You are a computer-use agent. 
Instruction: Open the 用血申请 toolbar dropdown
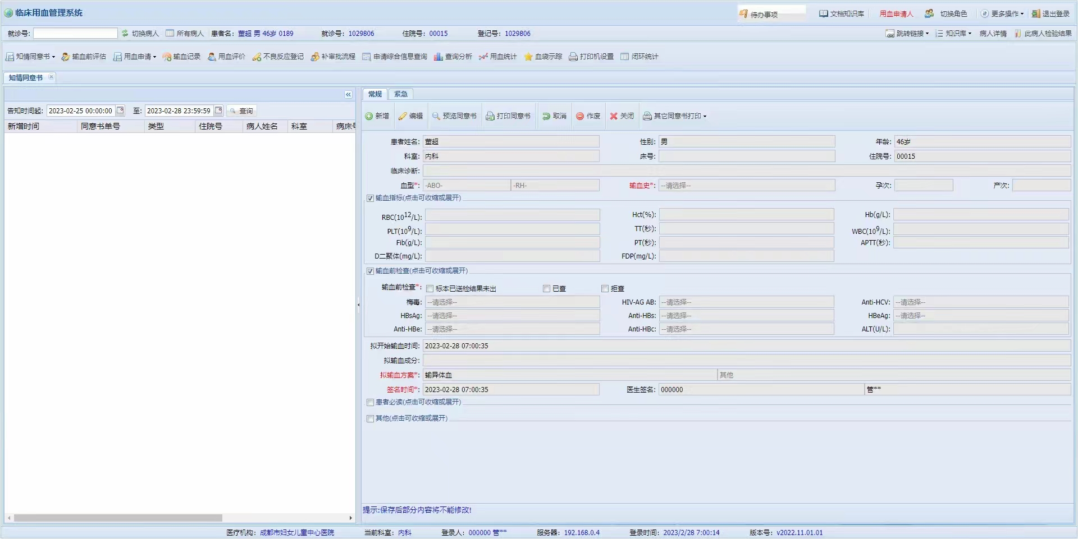135,57
